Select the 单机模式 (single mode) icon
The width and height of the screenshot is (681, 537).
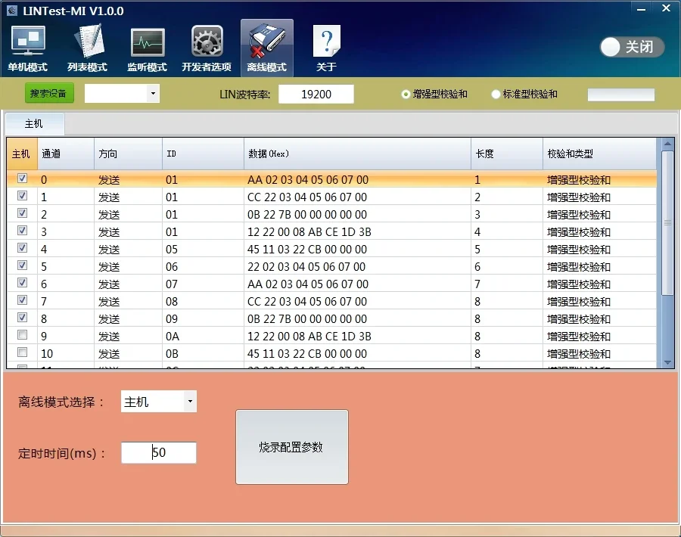click(27, 44)
